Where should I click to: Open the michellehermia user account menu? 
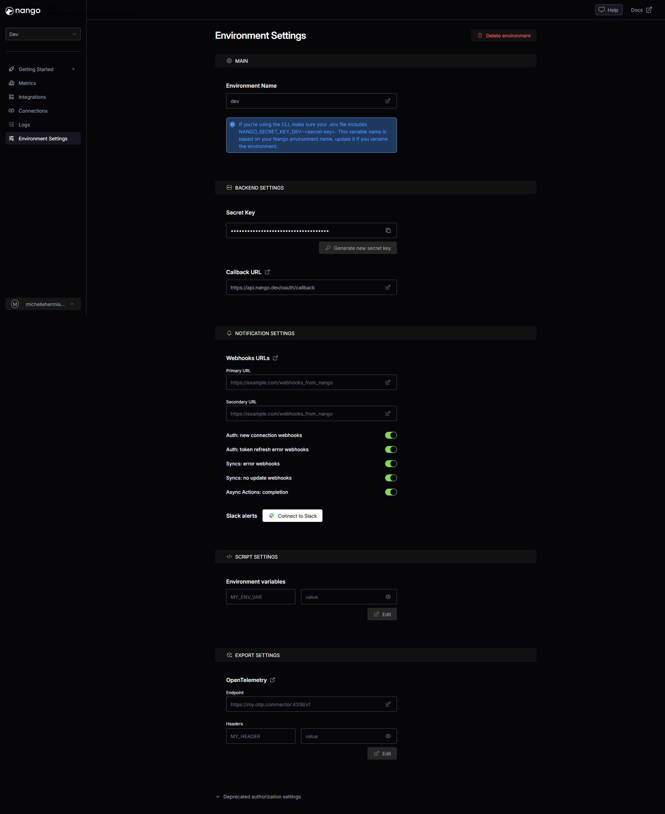coord(43,304)
